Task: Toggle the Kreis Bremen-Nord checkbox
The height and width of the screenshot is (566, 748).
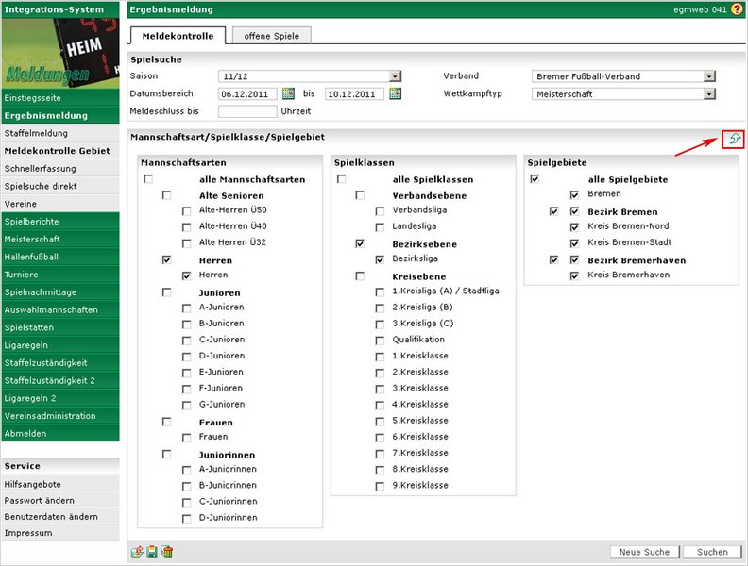Action: click(574, 227)
